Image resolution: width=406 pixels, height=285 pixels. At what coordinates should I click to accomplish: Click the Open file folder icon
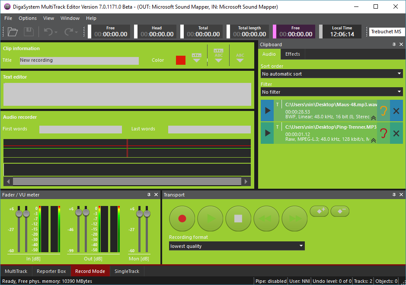13,32
